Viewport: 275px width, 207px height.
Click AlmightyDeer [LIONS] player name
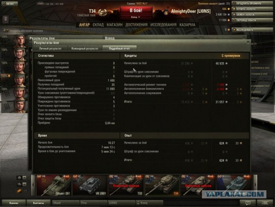[x=191, y=12]
